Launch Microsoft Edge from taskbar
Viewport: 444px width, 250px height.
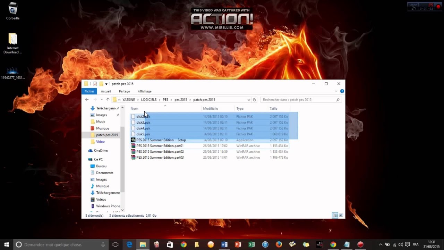click(x=129, y=244)
